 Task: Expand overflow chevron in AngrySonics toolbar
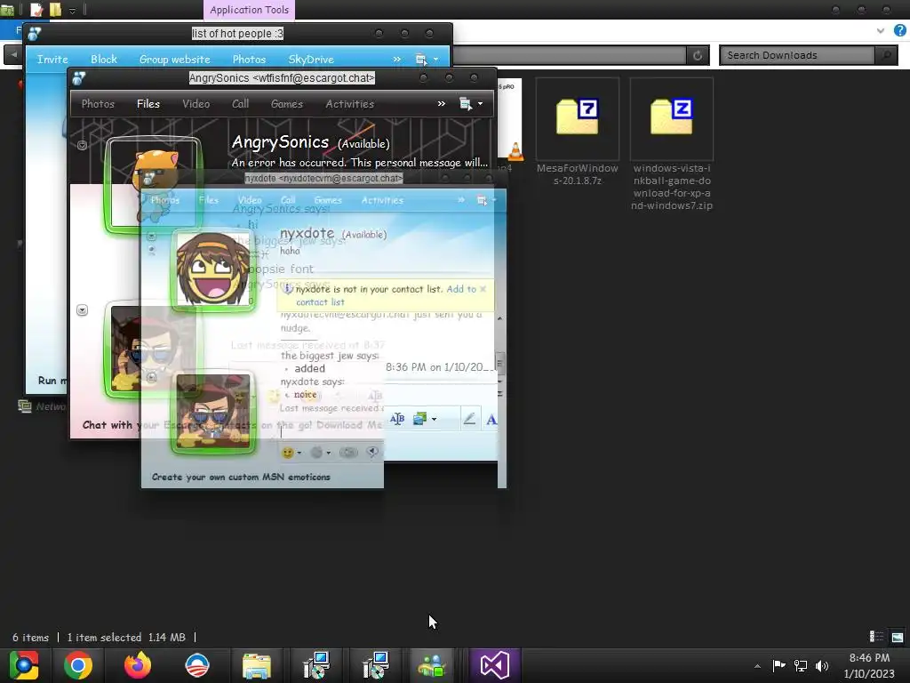(441, 104)
